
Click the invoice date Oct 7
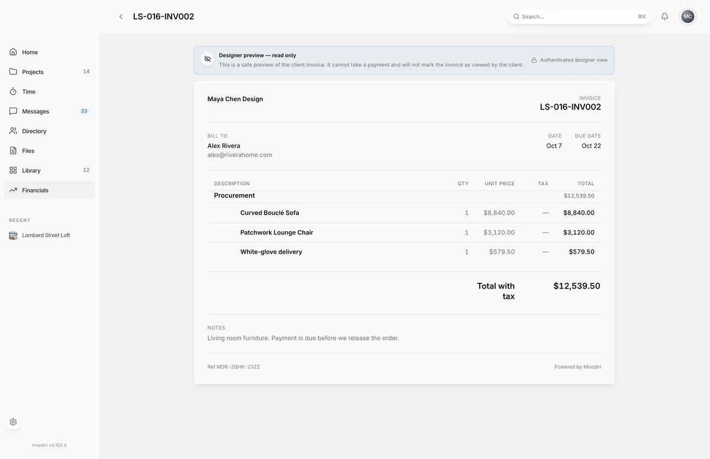tap(554, 146)
